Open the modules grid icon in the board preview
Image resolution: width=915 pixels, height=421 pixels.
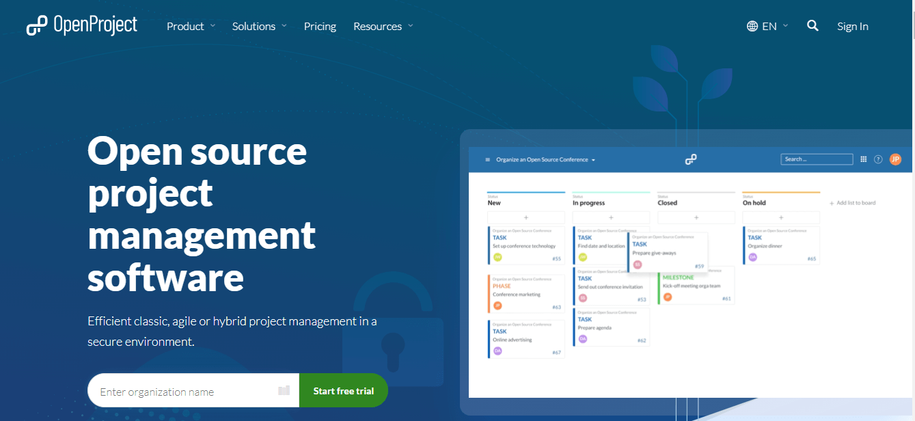pyautogui.click(x=864, y=159)
